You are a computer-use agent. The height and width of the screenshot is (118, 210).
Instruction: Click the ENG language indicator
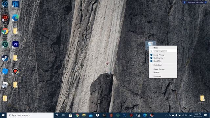pyautogui.click(x=190, y=115)
